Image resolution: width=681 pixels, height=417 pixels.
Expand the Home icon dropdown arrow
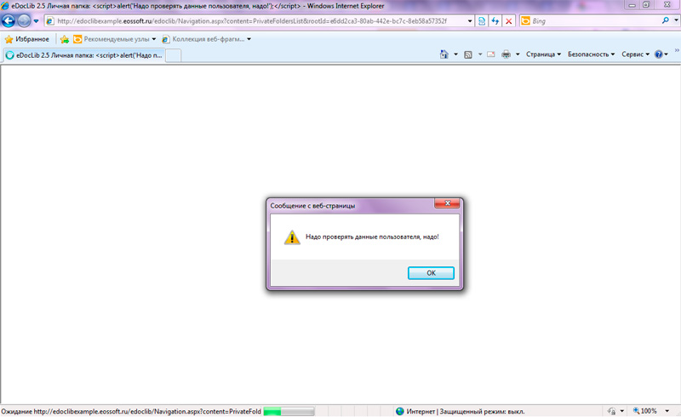click(x=455, y=54)
